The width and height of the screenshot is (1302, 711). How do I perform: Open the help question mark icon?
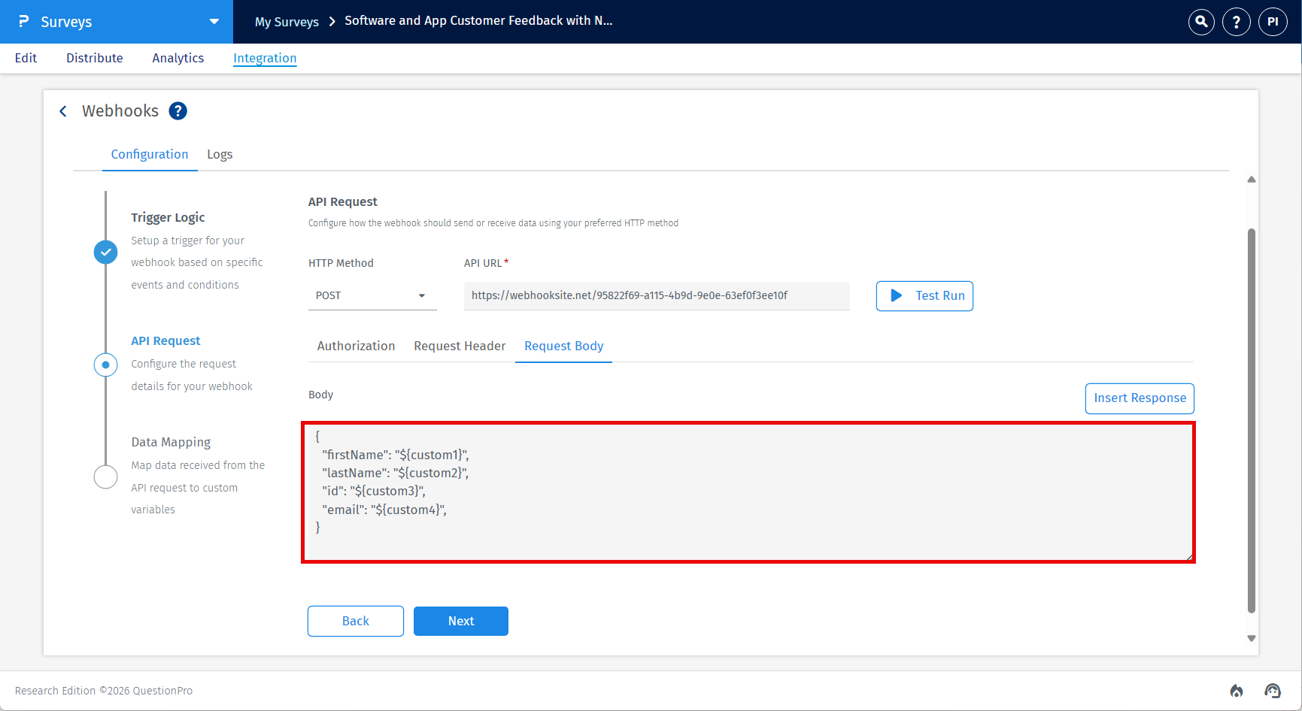[x=1237, y=22]
